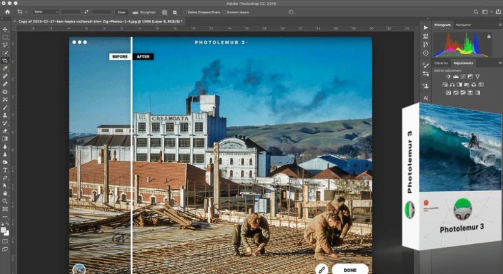Open the Info panel icon
503x274 pixels.
426,53
